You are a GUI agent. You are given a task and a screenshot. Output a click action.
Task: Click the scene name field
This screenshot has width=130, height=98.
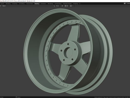tap(128, 4)
